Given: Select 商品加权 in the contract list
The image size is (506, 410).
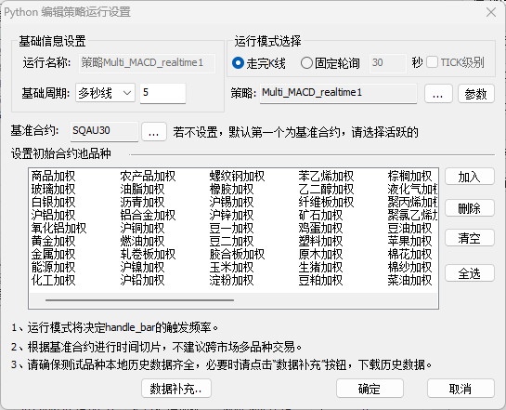Looking at the screenshot, I should pyautogui.click(x=53, y=177).
